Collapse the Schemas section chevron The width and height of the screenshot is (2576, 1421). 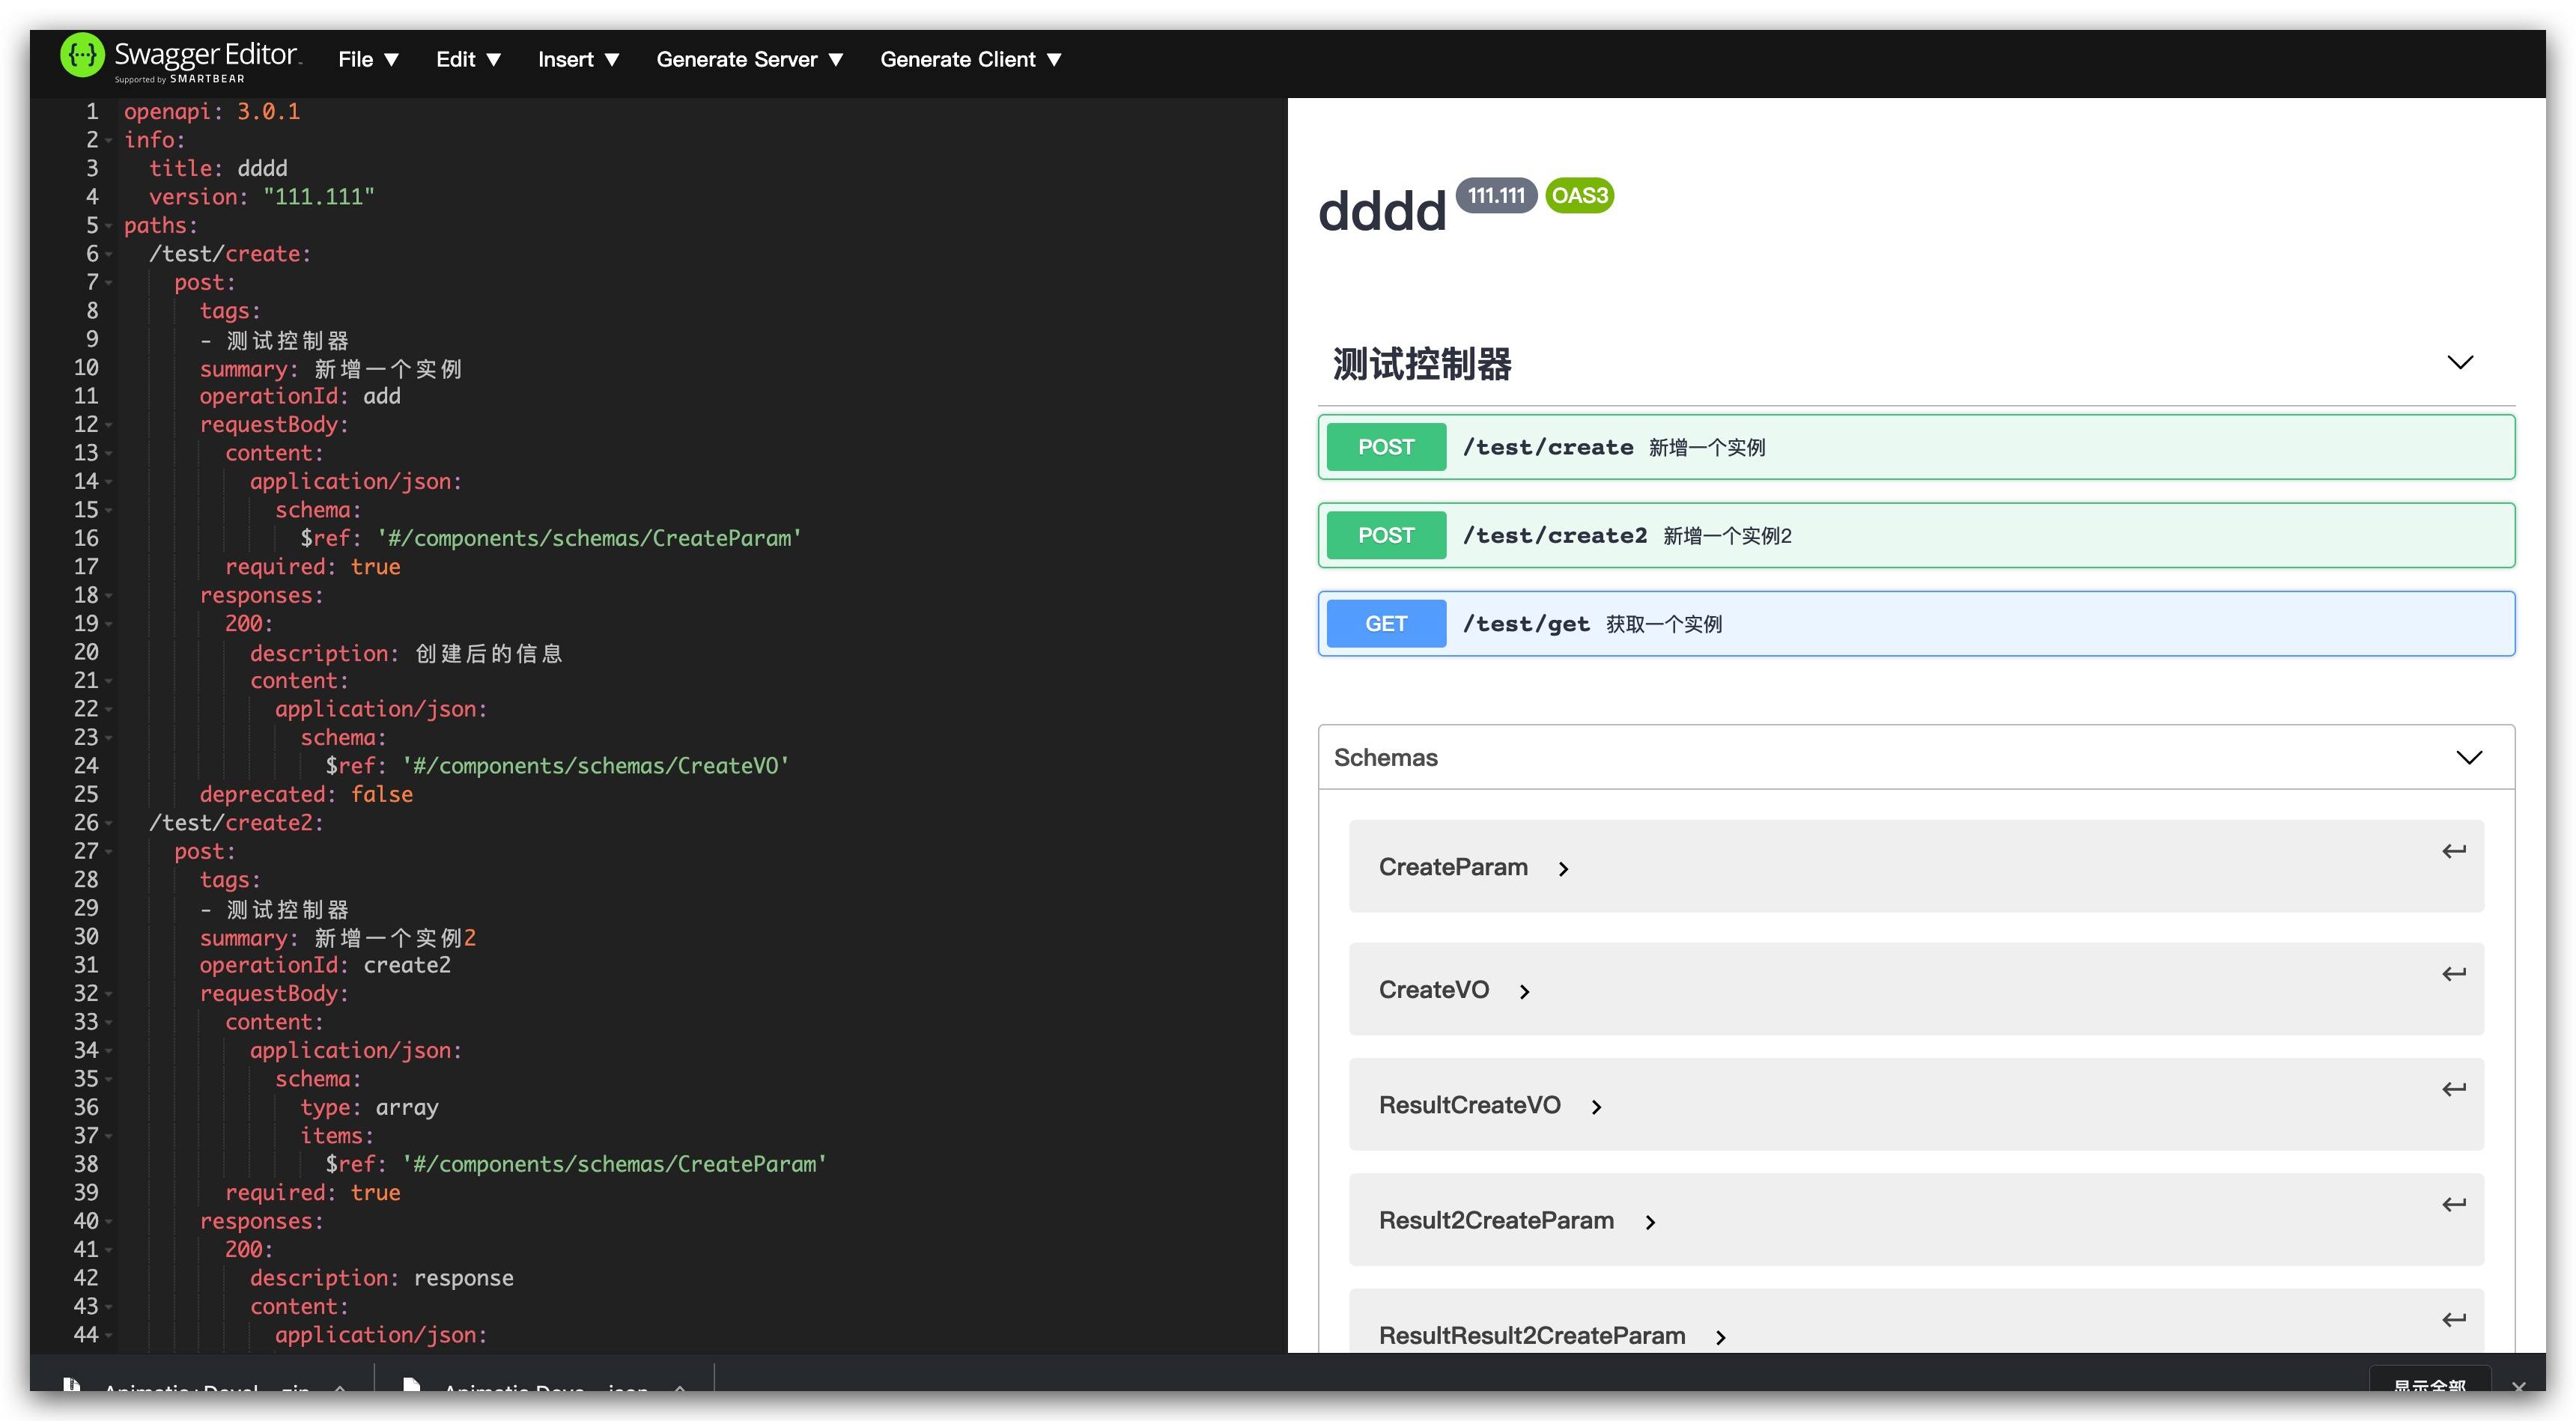click(2468, 758)
